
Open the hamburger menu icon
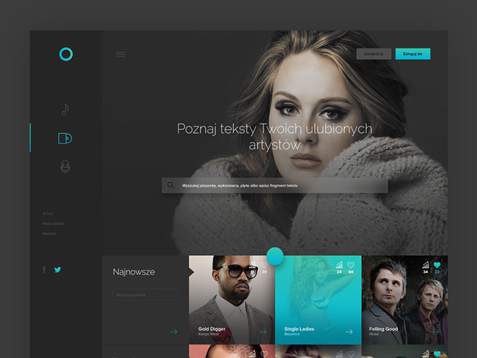click(x=121, y=55)
